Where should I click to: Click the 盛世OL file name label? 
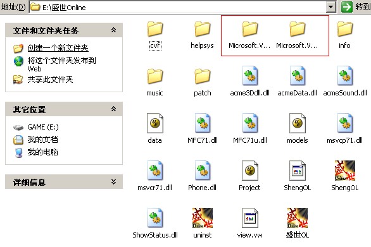[x=298, y=235]
